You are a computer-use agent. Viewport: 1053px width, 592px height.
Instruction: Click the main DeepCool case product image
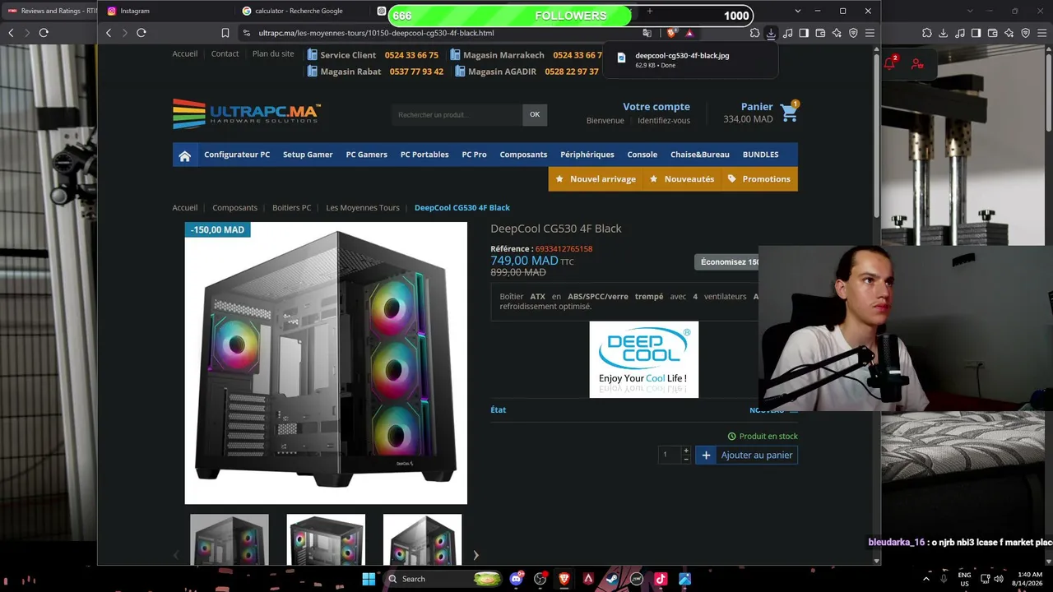coord(326,363)
